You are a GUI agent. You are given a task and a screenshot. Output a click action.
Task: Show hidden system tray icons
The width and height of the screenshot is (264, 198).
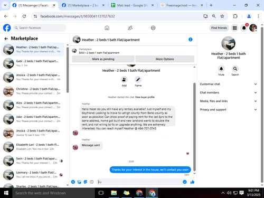click(x=223, y=193)
